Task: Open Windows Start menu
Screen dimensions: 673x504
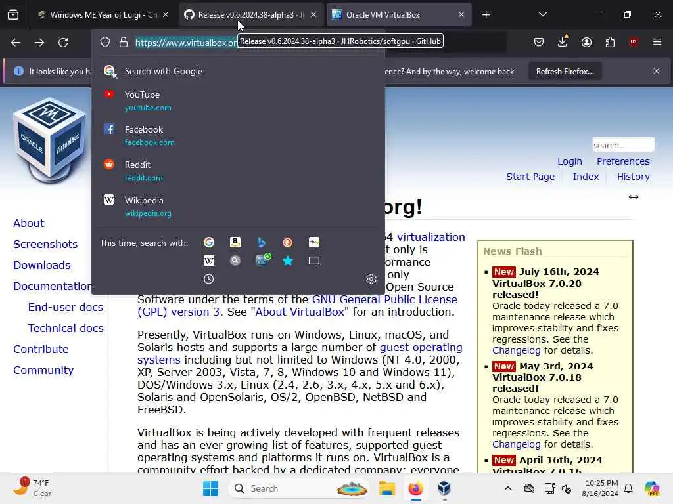Action: [210, 488]
